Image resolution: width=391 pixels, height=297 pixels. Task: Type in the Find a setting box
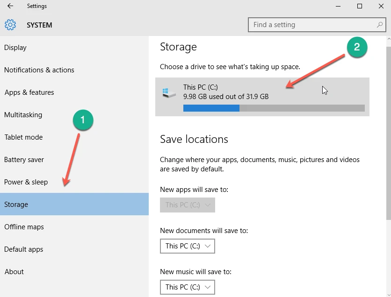[x=313, y=25]
